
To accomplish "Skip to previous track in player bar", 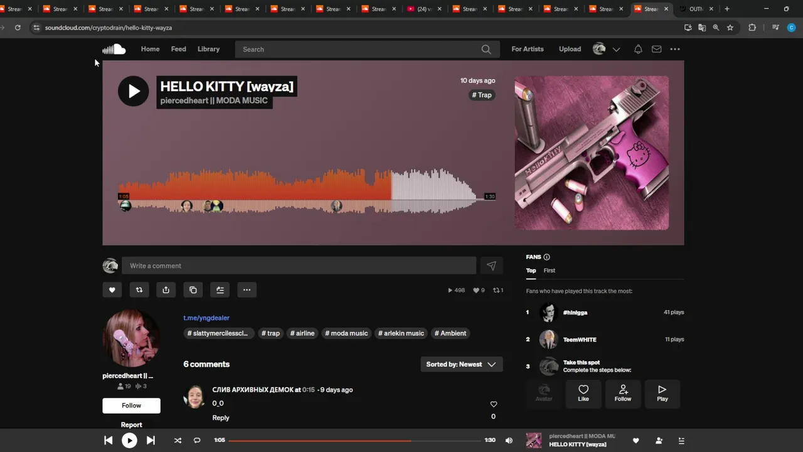I will coord(108,441).
